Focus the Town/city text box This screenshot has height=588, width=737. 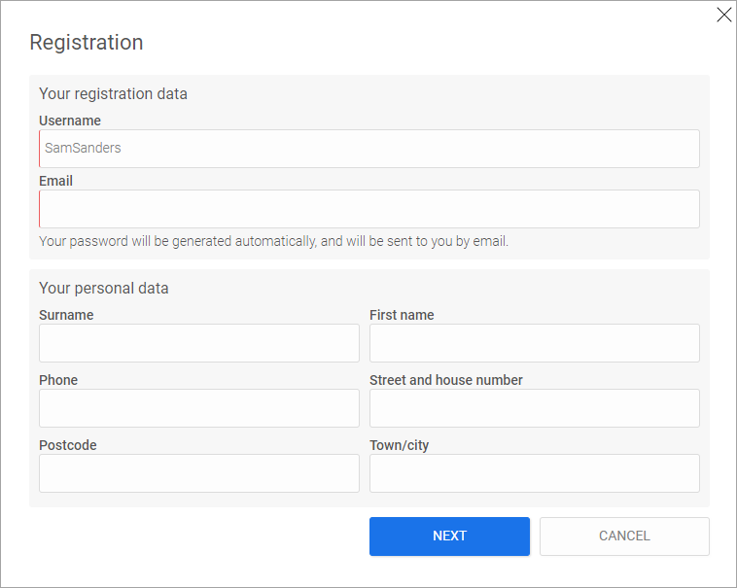point(535,473)
